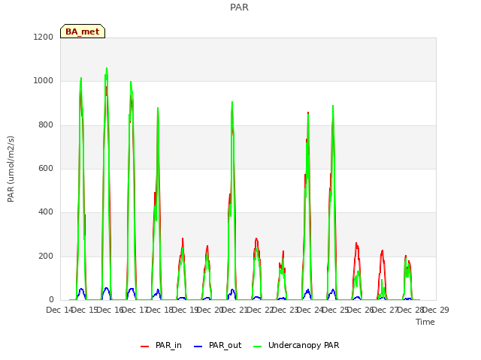Click the PAR (umol/m2/s) axis label
Screen dimensions: 481x360
(x=11, y=169)
